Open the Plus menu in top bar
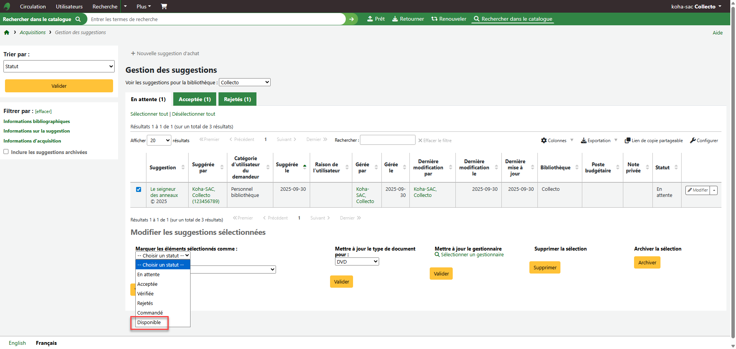The height and width of the screenshot is (349, 736). [144, 7]
